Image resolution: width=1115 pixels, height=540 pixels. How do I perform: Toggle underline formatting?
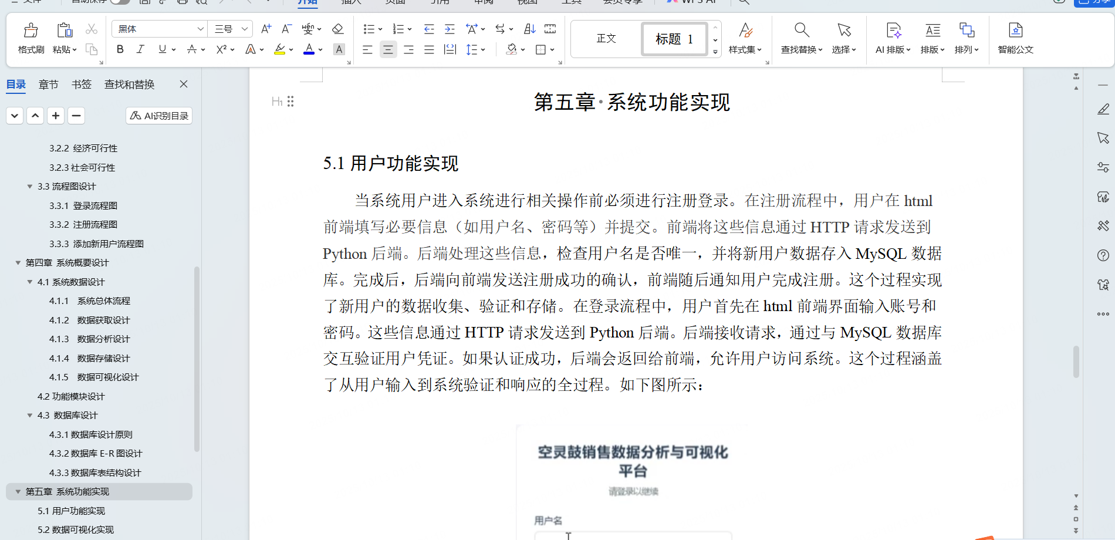(161, 49)
